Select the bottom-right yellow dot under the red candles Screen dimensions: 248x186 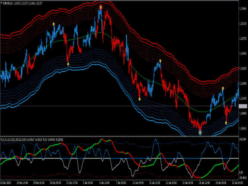pyautogui.click(x=226, y=122)
